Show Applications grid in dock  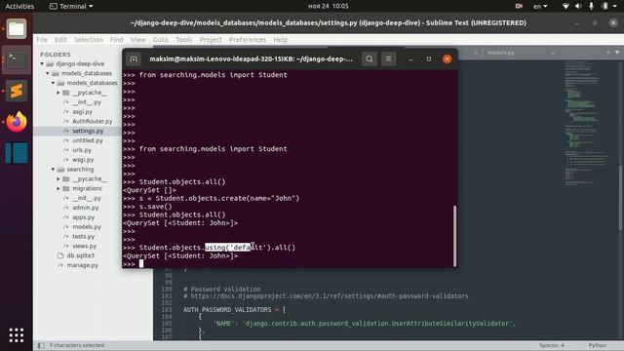(17, 335)
